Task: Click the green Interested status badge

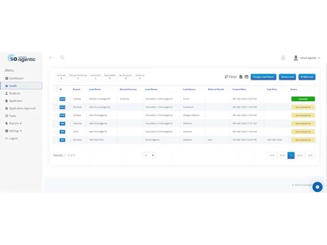Action: 303,99
